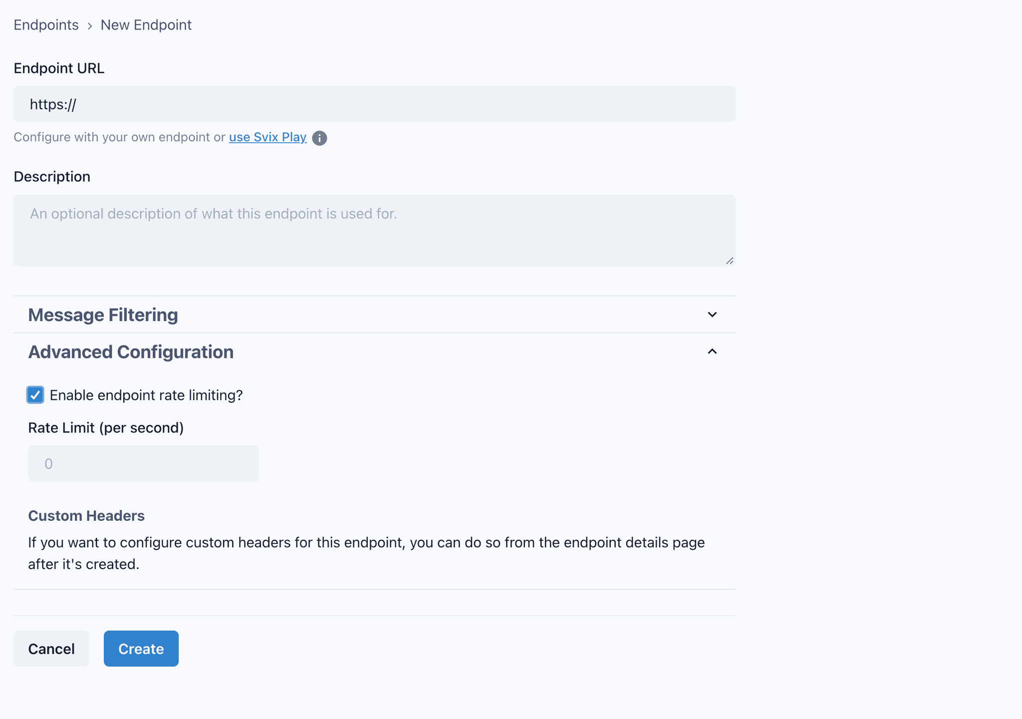Click the "Enable endpoint rate limiting?" label text
Viewport: 1022px width, 719px height.
click(x=146, y=395)
